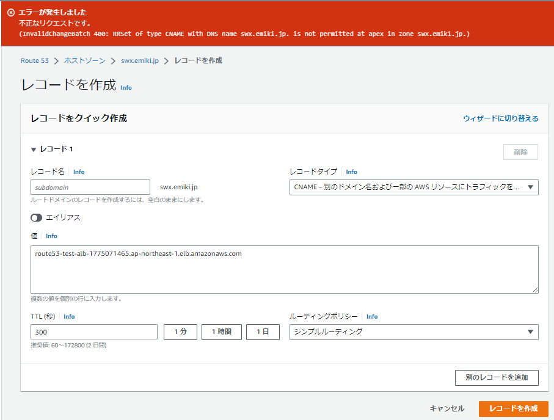
Task: Toggle the エイリアス switch
Action: pos(36,217)
